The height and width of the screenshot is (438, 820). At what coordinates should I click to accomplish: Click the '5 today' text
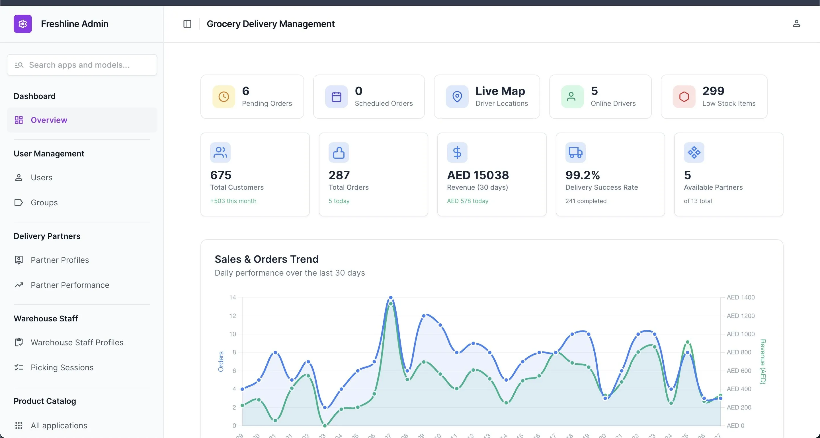tap(339, 201)
